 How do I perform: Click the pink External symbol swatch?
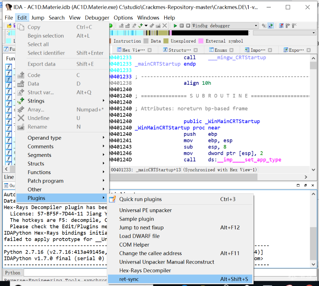click(201, 41)
